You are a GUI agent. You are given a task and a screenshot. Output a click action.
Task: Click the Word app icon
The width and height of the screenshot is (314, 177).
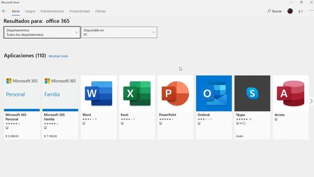pos(99,93)
